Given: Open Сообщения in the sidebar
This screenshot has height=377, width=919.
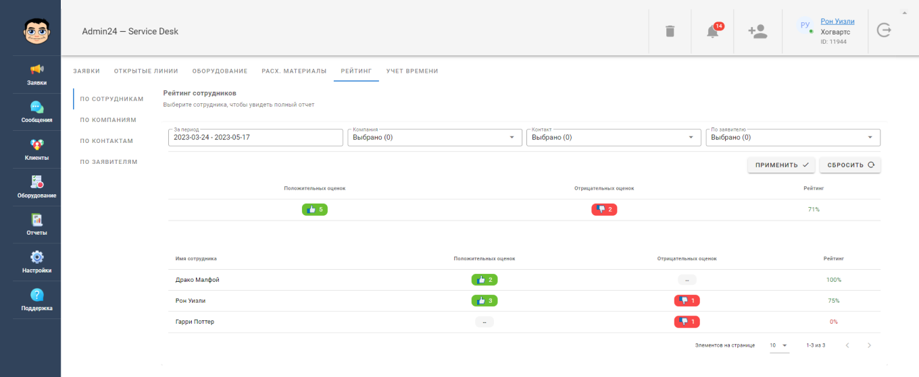Looking at the screenshot, I should tap(37, 107).
